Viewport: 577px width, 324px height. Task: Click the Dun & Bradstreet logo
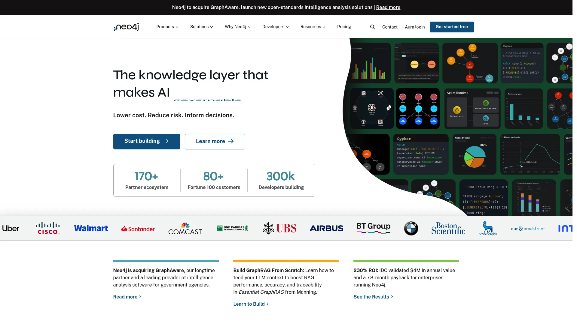pos(528,229)
